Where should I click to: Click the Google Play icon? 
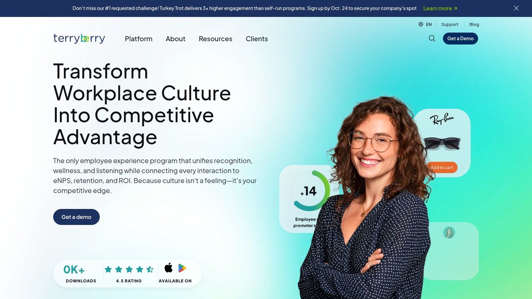point(182,268)
